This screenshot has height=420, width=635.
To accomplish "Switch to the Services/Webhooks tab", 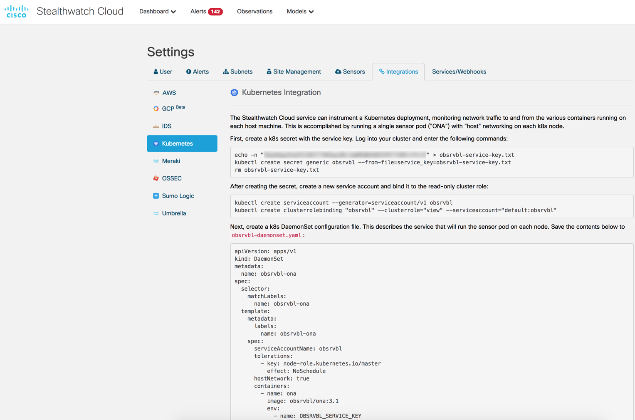I will (459, 72).
